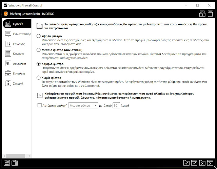Screen dimensions: 217x169
Task: Click the Windows Firewall Control title checkbox icon
Action: click(x=5, y=5)
